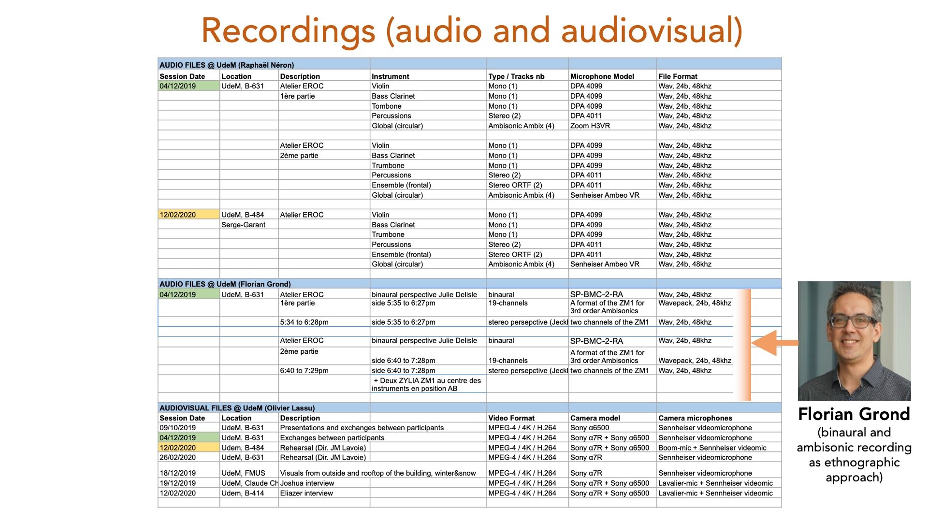
Task: Select the "(binaural and ambisonic recording as ethnographic approach)" caption
Action: (854, 455)
